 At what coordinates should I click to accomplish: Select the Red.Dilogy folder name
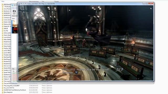7,59
